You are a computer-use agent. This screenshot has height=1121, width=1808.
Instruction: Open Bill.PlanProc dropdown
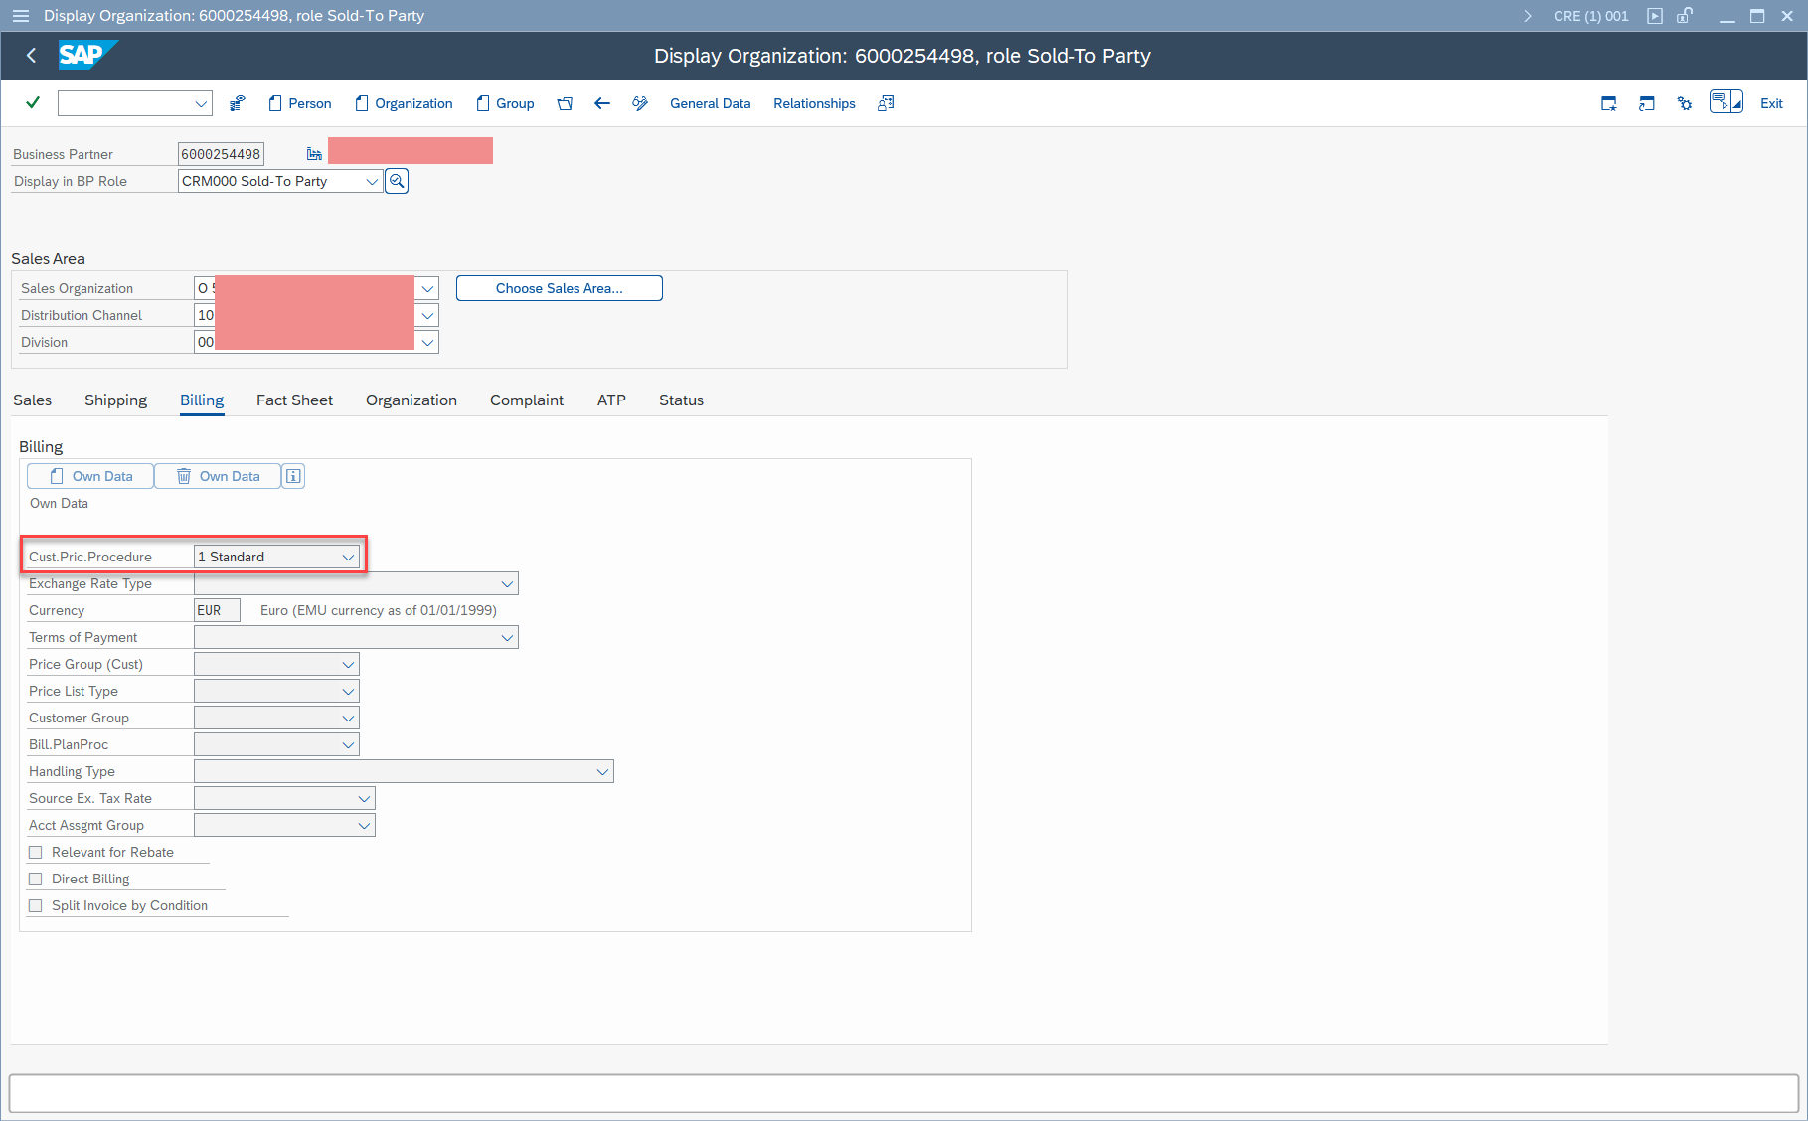pos(348,744)
